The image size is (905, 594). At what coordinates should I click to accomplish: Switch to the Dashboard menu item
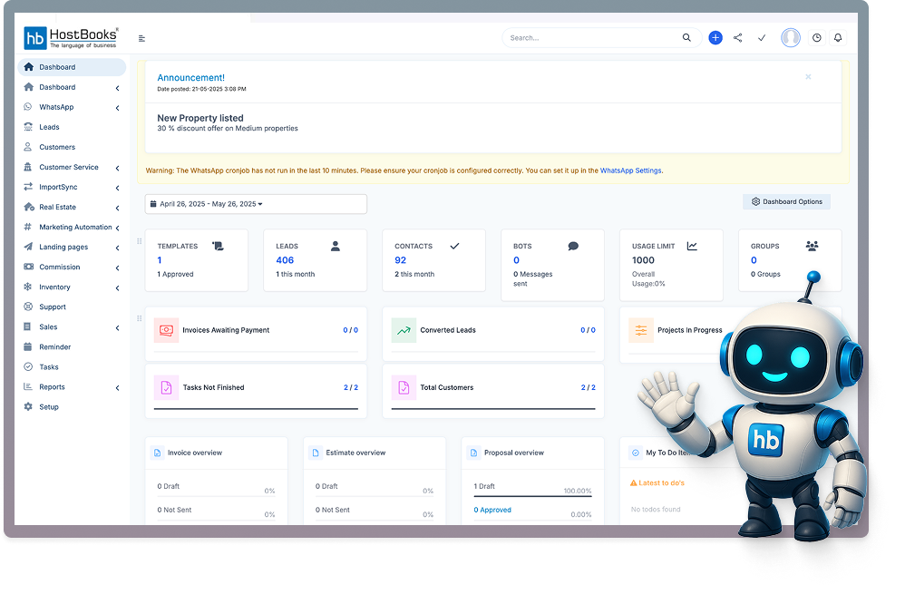pos(54,87)
